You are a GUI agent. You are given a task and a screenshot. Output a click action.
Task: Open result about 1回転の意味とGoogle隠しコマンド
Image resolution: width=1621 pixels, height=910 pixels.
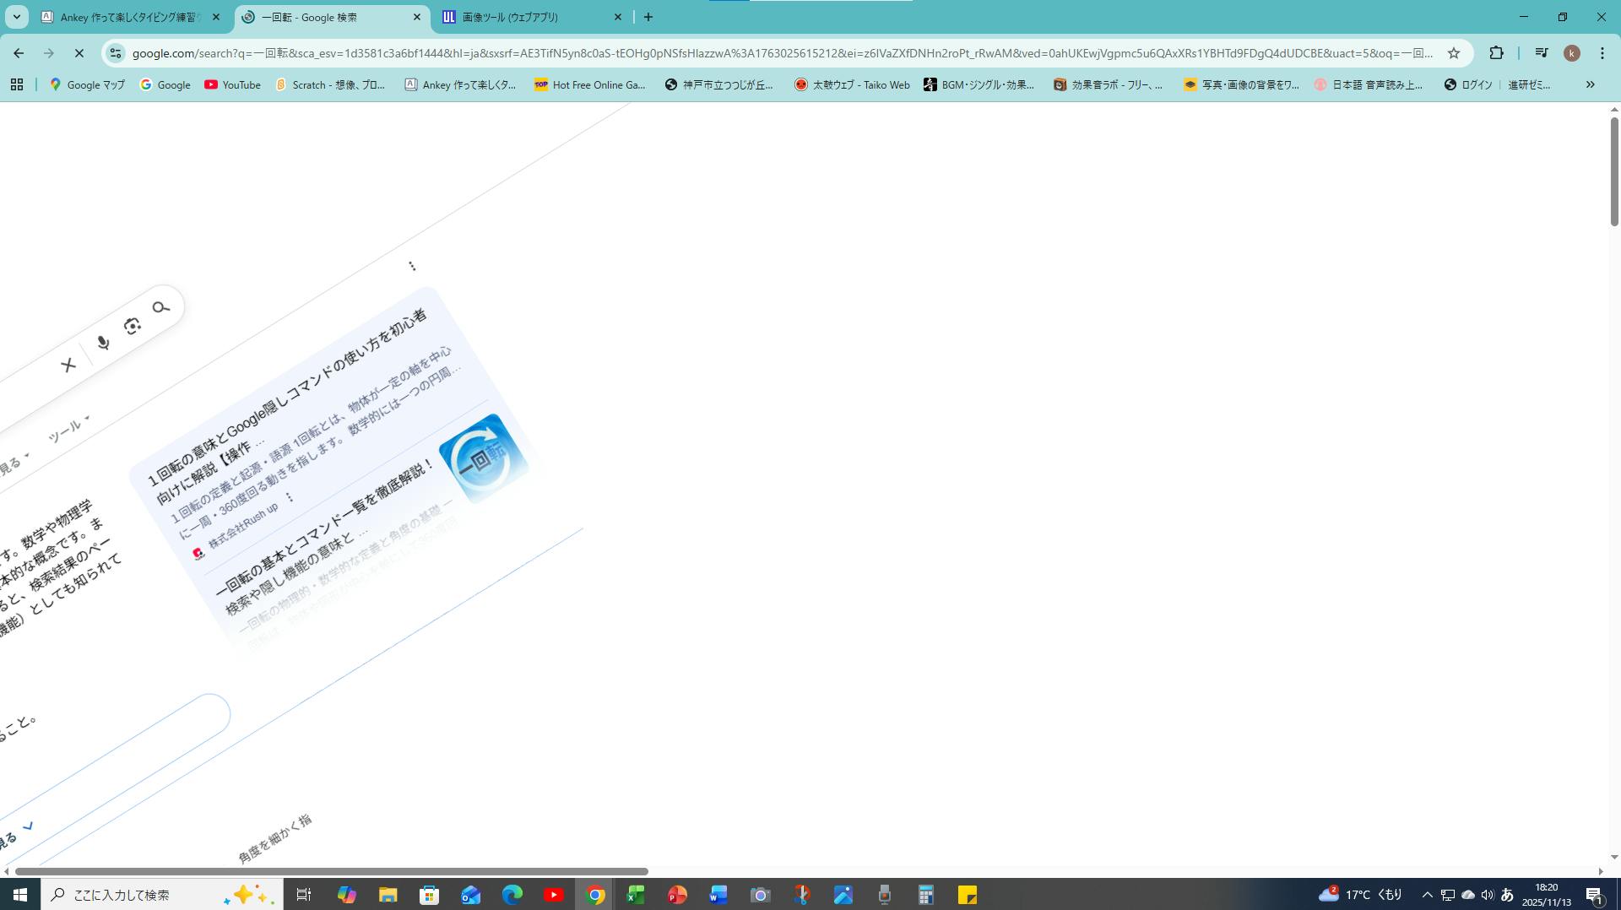click(287, 397)
